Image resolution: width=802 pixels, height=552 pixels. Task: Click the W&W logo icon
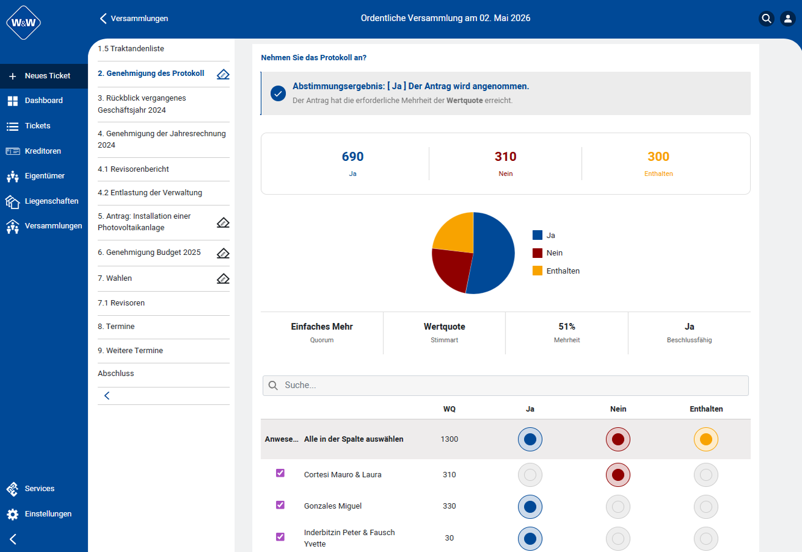pyautogui.click(x=24, y=23)
